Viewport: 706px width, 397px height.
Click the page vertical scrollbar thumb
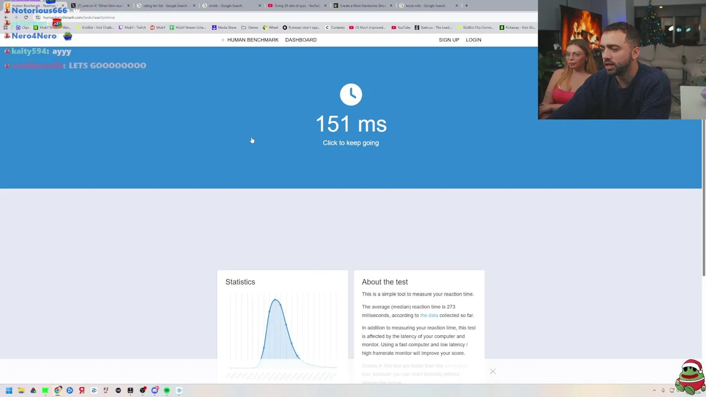(x=703, y=197)
